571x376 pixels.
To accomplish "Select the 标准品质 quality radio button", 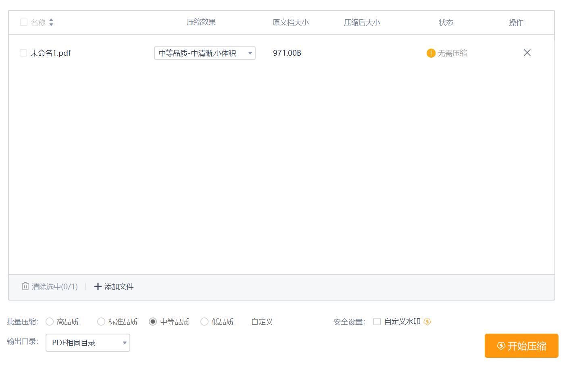I will pos(101,322).
